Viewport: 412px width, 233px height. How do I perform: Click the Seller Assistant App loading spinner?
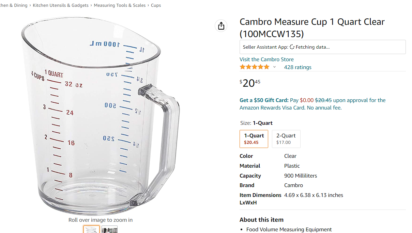click(292, 47)
